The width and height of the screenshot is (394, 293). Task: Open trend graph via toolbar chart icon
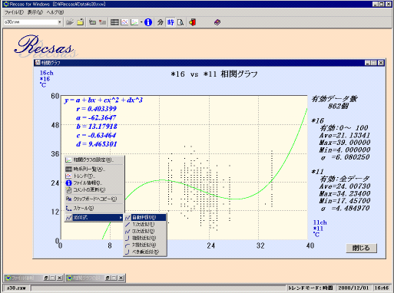(x=124, y=22)
